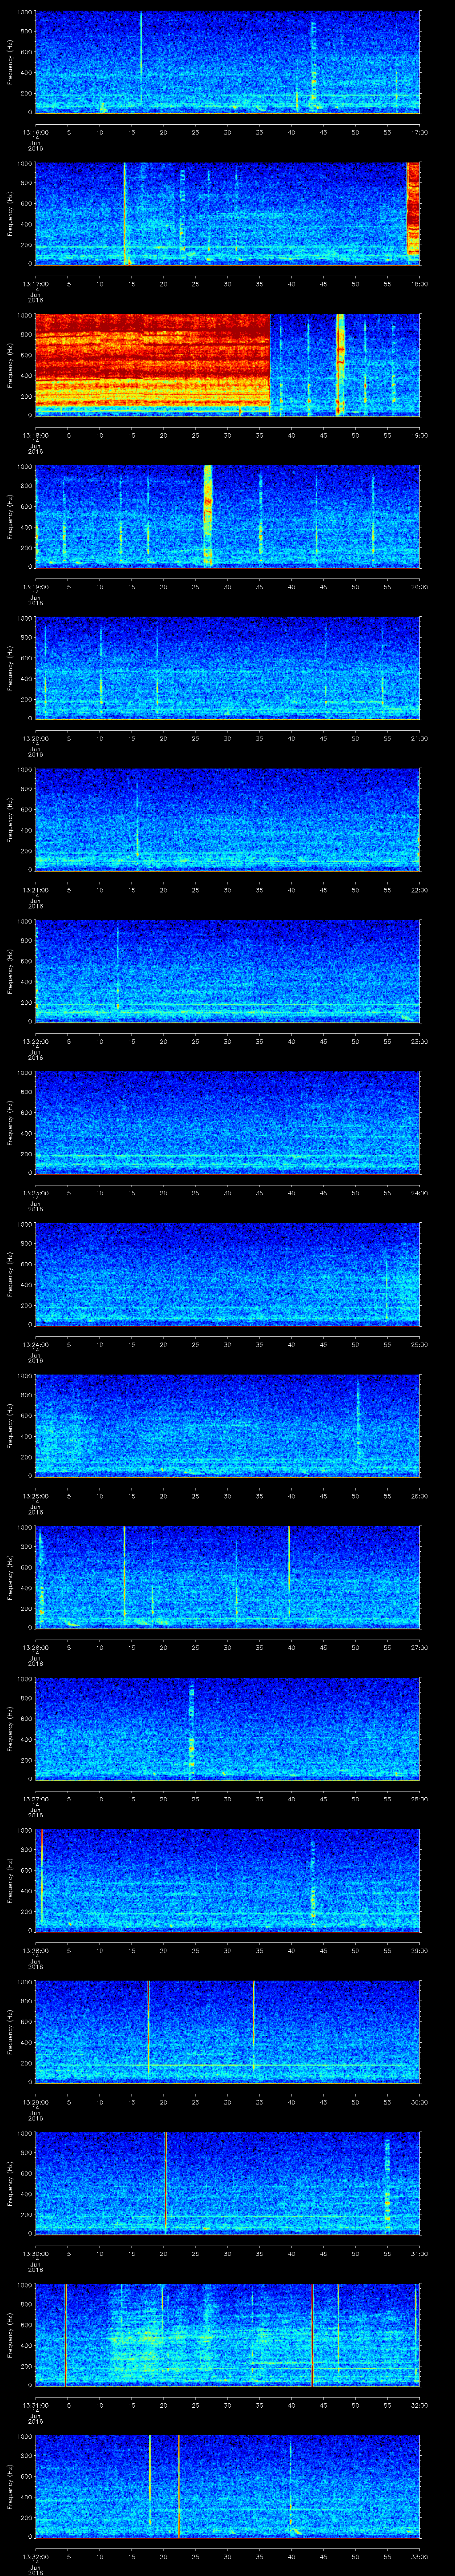Click the 13:16:00 time axis label
The height and width of the screenshot is (2576, 455).
point(35,132)
